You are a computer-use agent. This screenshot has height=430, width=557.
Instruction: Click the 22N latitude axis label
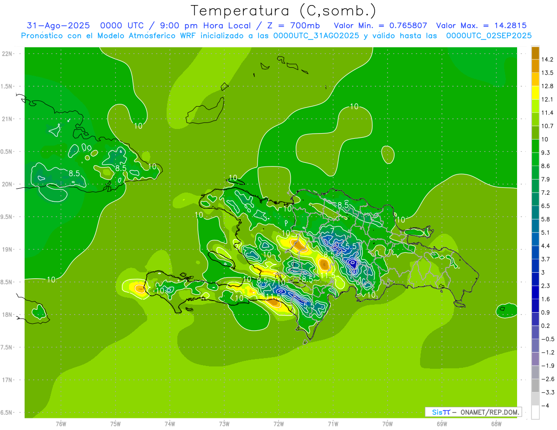coord(6,53)
